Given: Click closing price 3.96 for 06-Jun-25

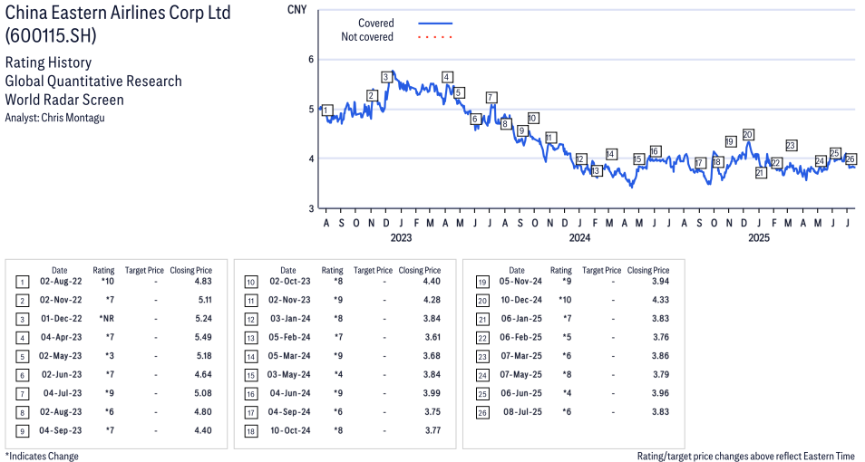Looking at the screenshot, I should (660, 394).
